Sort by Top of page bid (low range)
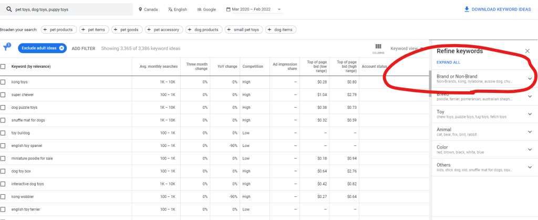This screenshot has height=220, width=538. pos(317,67)
